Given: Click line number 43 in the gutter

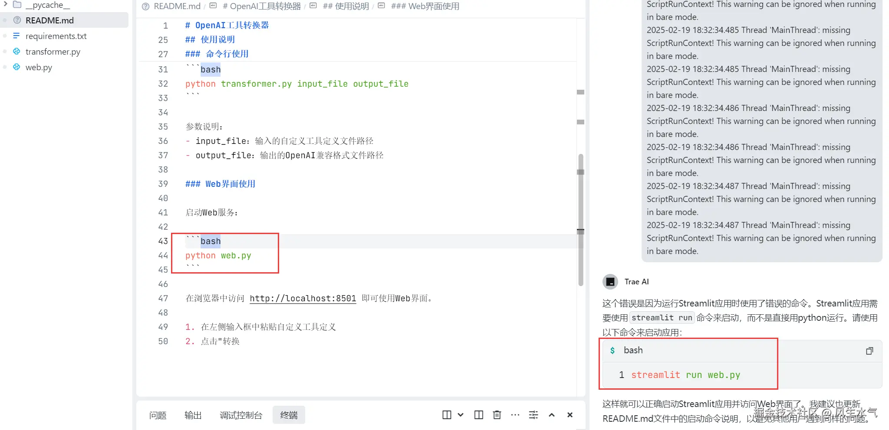Looking at the screenshot, I should [x=163, y=241].
